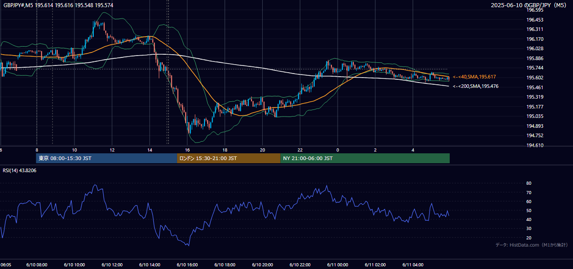Screen dimensions: 573x269
Task: Click price axis value 196.028
Action: (535, 48)
